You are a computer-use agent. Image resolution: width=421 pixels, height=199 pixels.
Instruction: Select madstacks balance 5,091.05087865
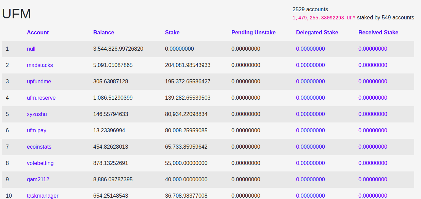pyautogui.click(x=113, y=65)
